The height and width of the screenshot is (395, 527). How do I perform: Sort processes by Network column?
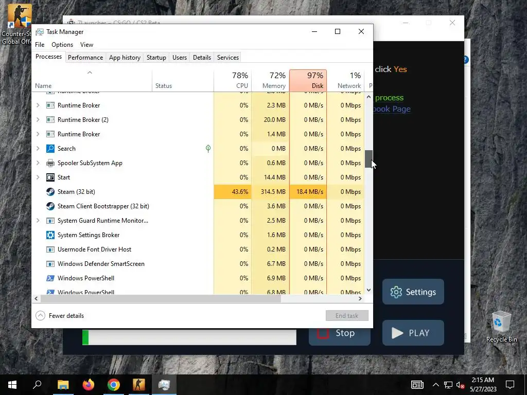click(345, 81)
